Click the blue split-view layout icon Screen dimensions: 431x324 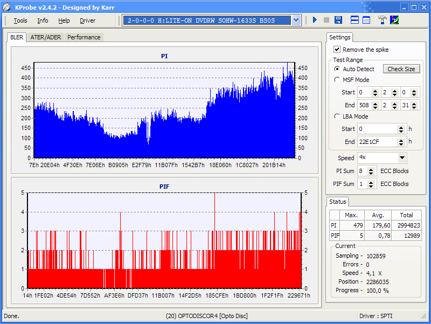pos(354,20)
